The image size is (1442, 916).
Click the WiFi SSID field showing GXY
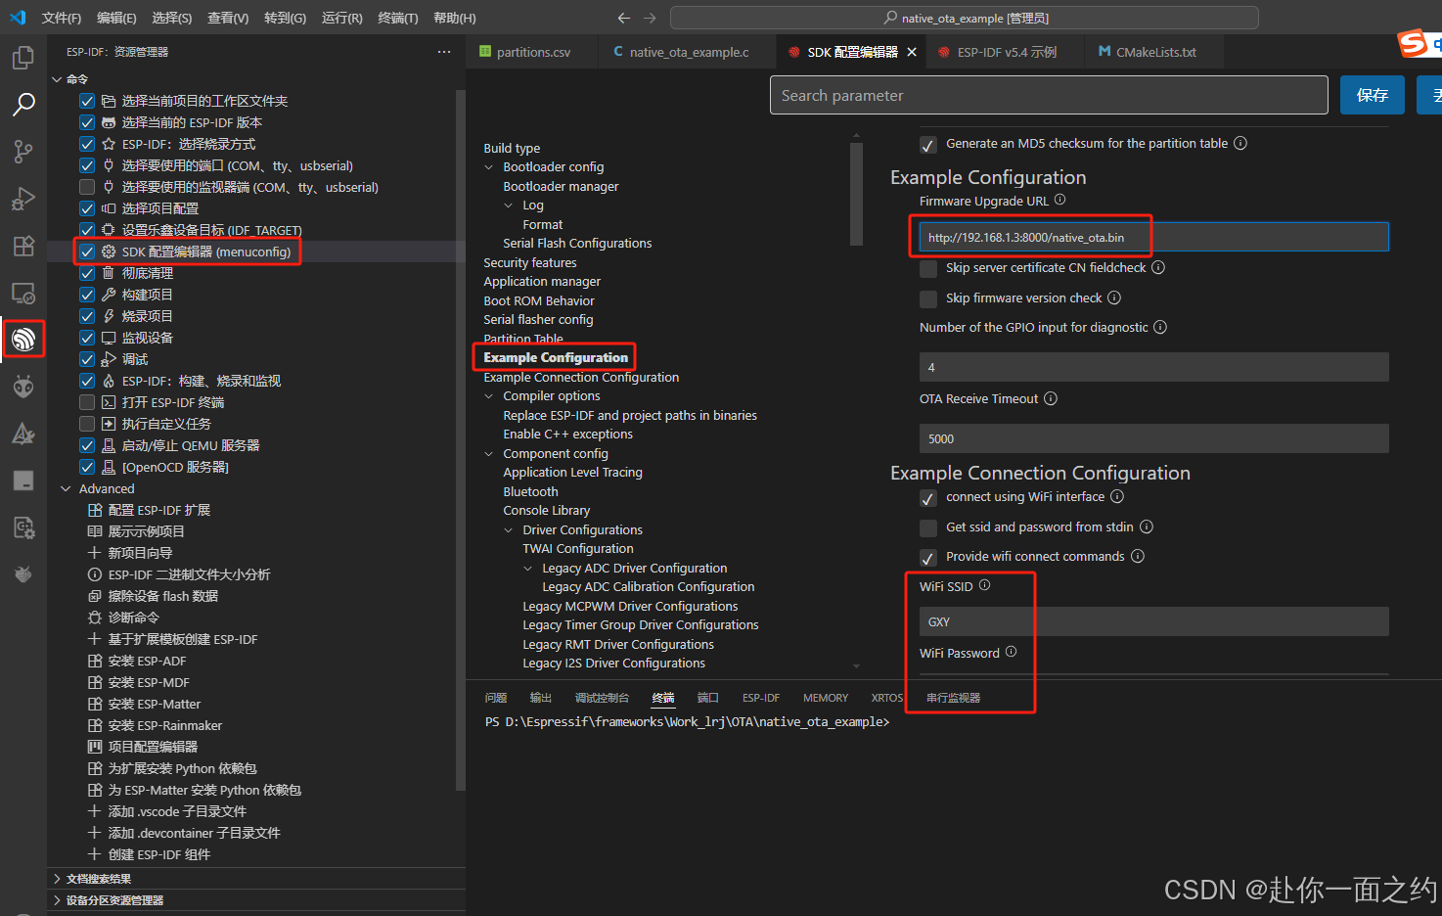(x=1154, y=621)
